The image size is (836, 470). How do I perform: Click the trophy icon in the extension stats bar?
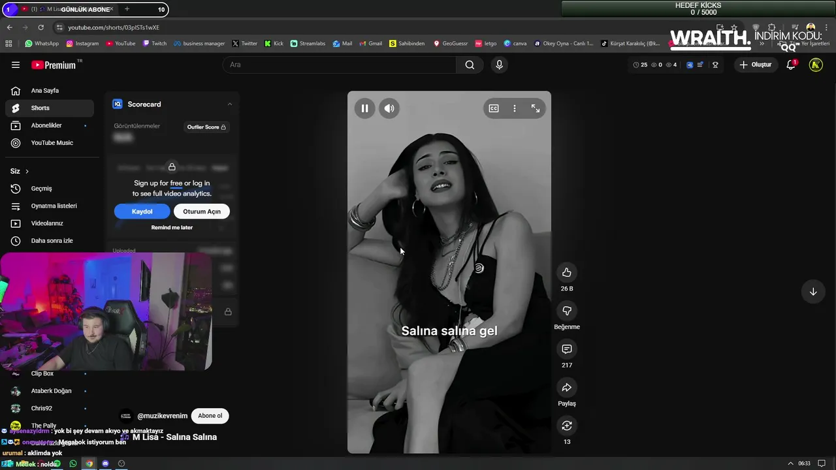coord(715,65)
